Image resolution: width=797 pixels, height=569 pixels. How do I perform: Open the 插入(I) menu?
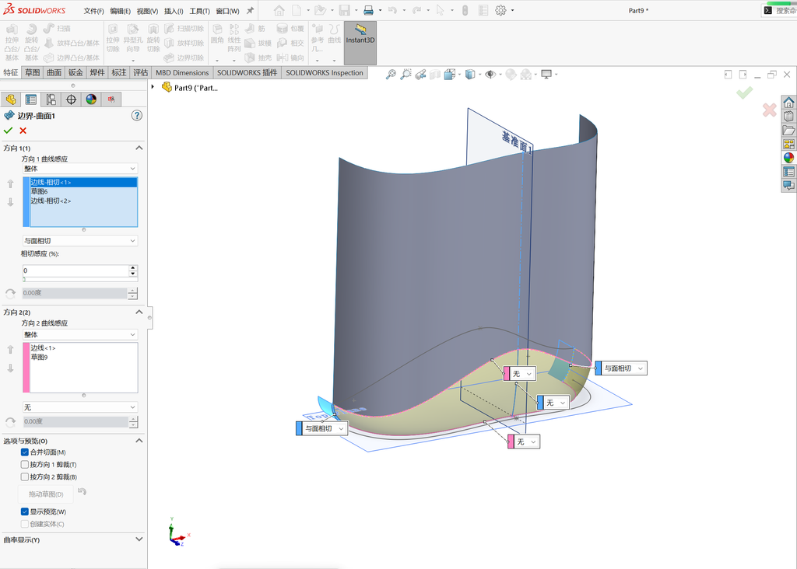tap(174, 11)
